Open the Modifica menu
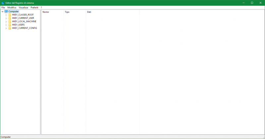 [x=12, y=8]
